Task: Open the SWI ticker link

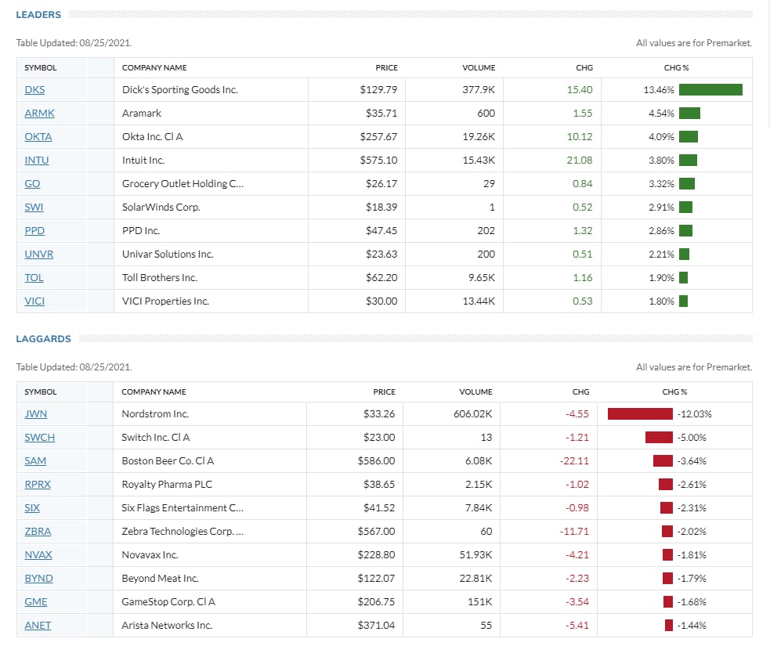Action: (34, 208)
